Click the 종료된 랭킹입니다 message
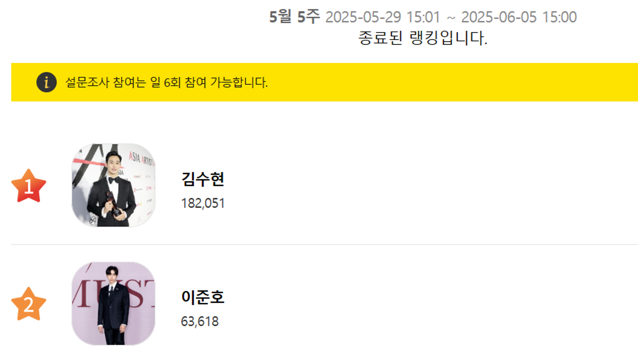Viewport: 638px width, 361px height. pyautogui.click(x=423, y=38)
